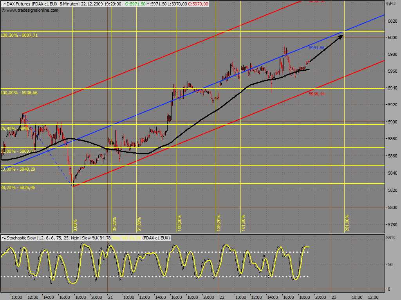Click the 5900 price axis value
This screenshot has height=300, width=401.
point(392,122)
